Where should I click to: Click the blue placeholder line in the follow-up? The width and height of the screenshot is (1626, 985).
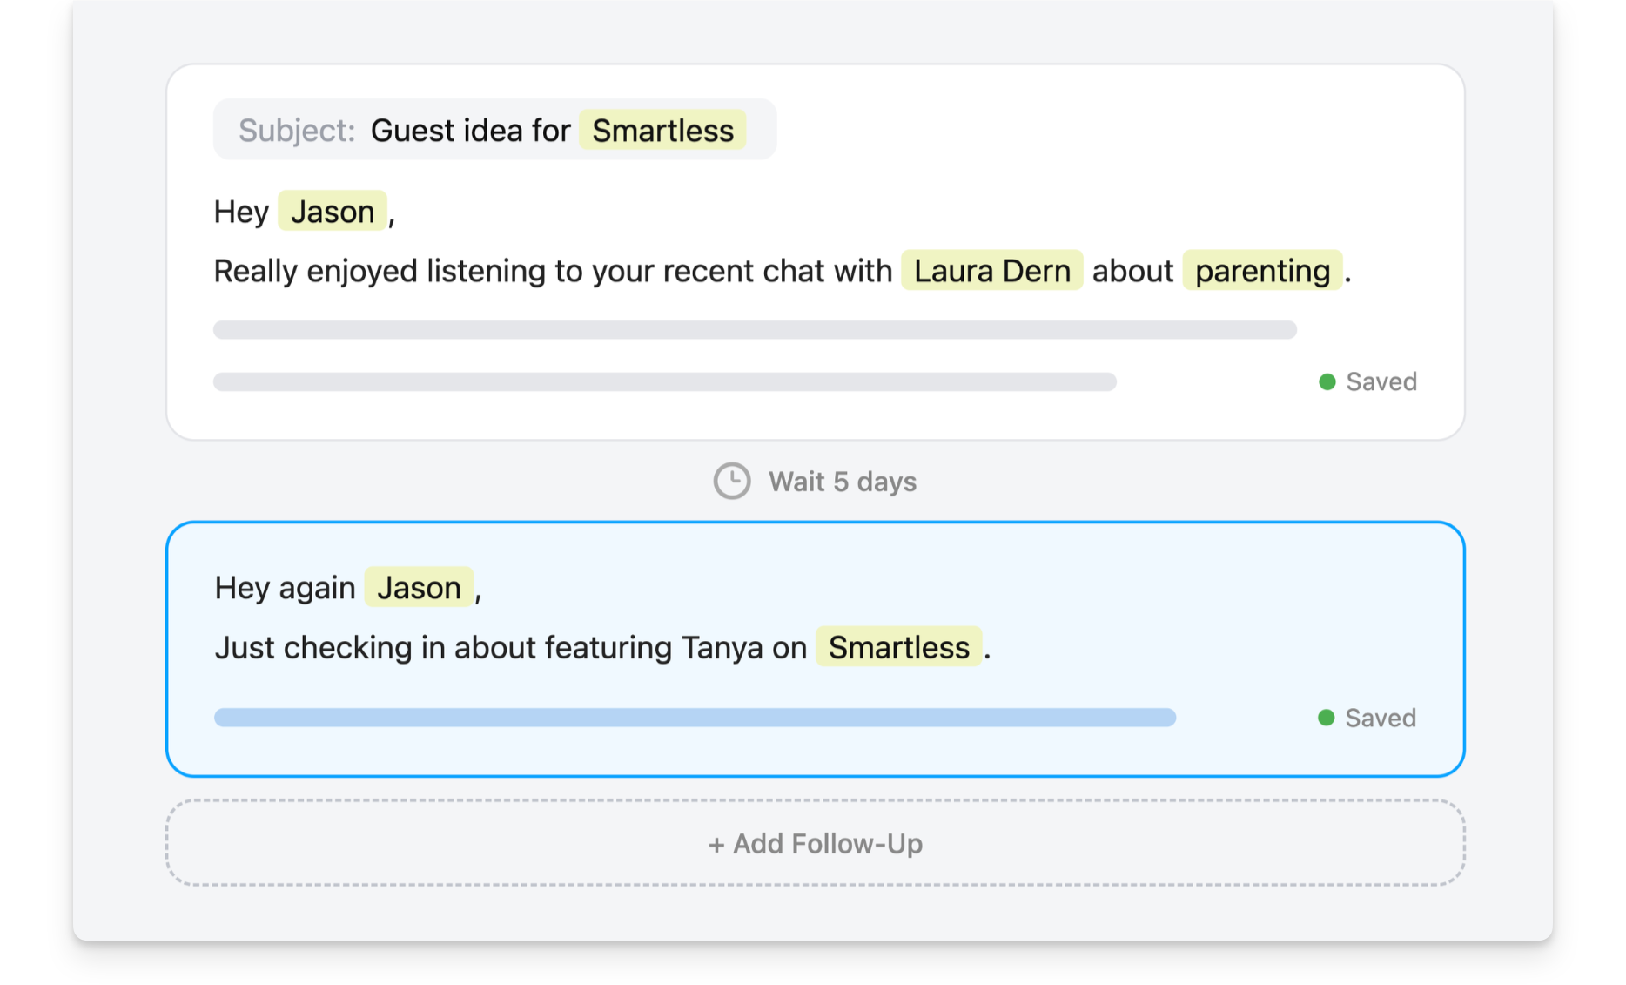point(695,718)
